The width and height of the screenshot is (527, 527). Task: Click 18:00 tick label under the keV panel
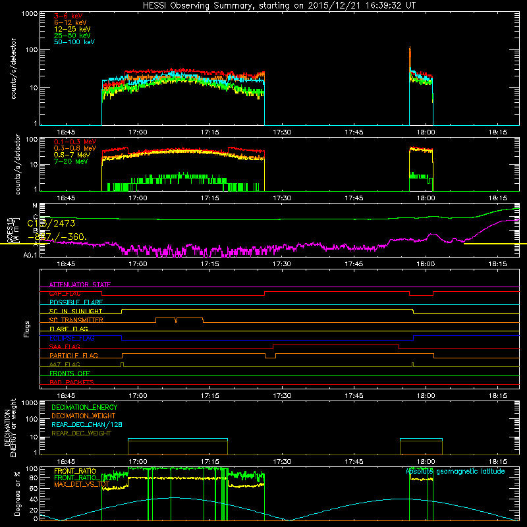(x=426, y=132)
